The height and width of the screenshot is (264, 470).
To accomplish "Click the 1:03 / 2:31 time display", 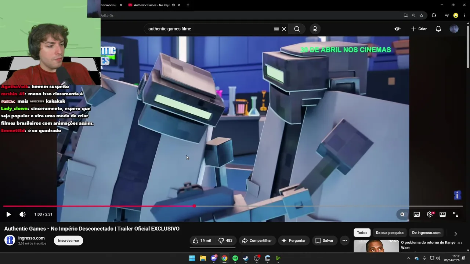I will point(43,214).
